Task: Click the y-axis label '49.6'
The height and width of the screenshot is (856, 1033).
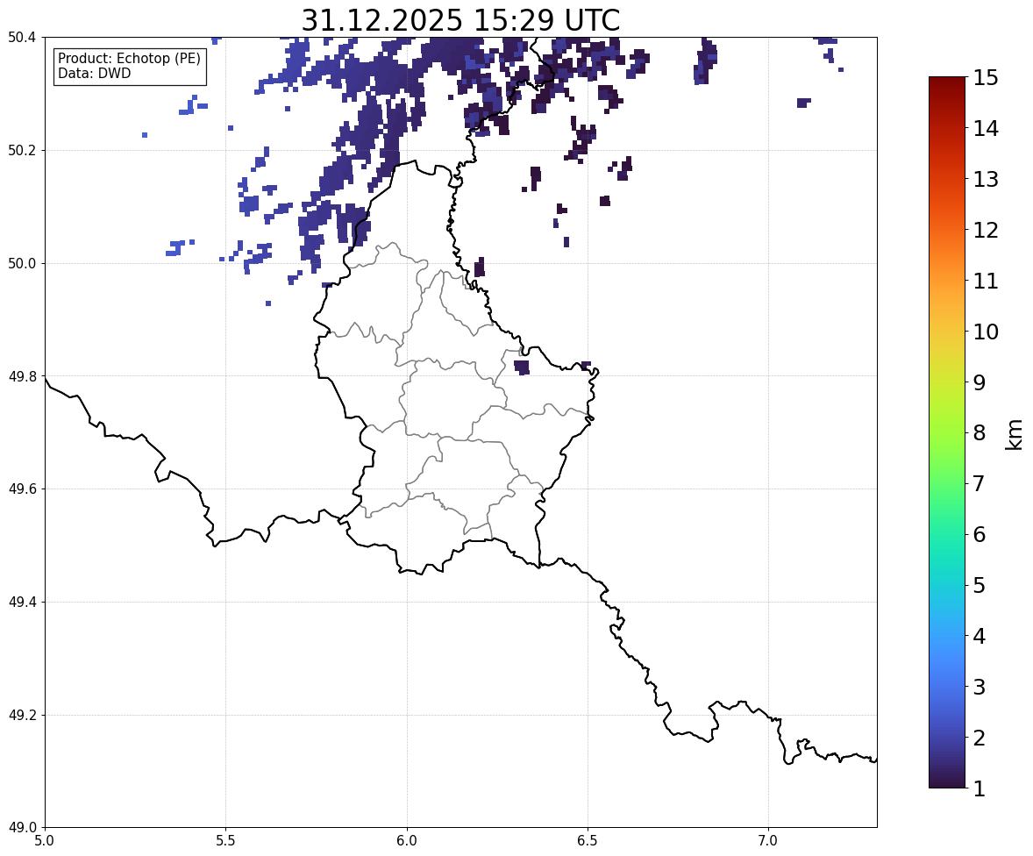Action: pyautogui.click(x=22, y=489)
